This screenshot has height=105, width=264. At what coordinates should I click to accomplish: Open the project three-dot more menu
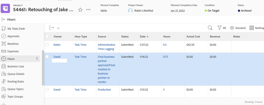coord(88,9)
